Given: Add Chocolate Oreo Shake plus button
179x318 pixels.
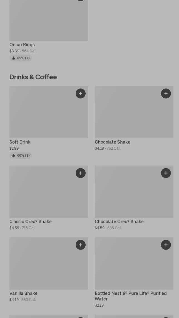Looking at the screenshot, I should point(166,173).
